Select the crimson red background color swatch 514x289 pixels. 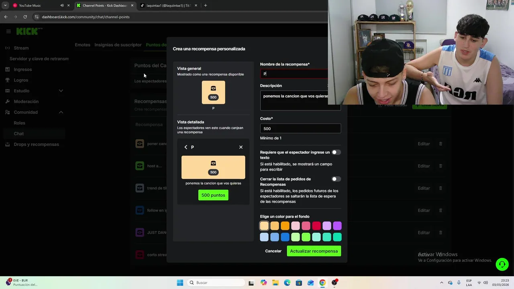point(316,226)
